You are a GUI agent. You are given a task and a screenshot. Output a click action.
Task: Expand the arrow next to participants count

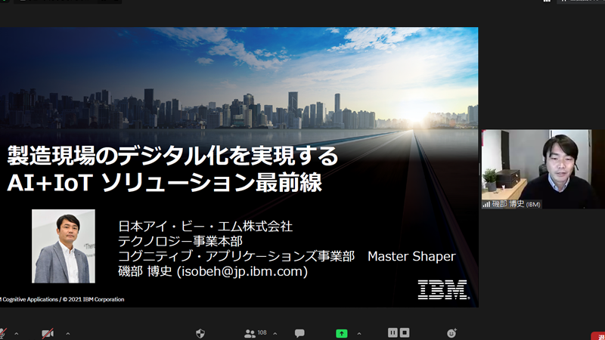(275, 333)
